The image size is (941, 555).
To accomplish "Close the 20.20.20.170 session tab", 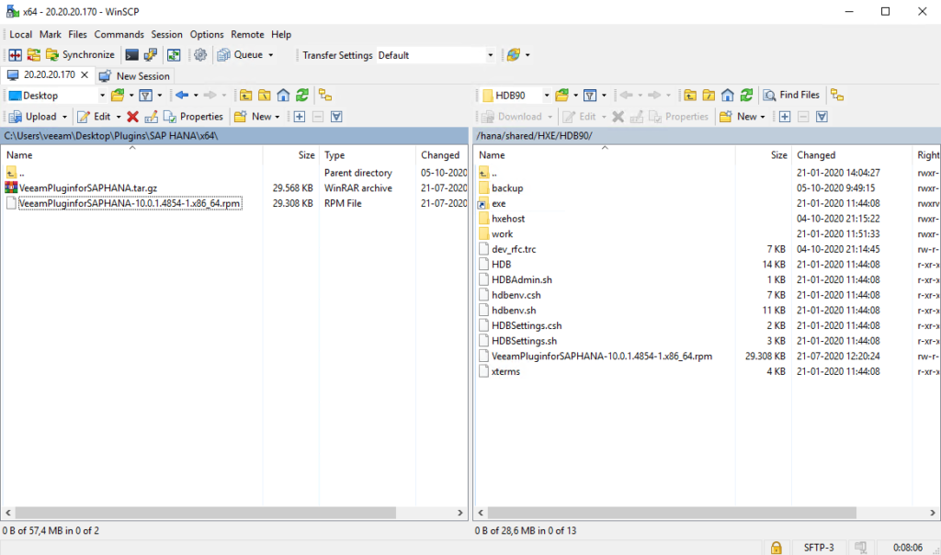I will (85, 75).
